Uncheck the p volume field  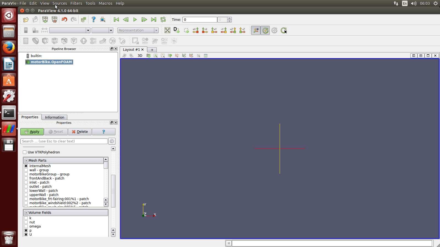click(x=26, y=231)
